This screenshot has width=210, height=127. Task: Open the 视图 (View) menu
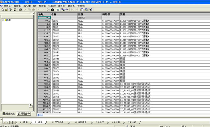click(52, 6)
